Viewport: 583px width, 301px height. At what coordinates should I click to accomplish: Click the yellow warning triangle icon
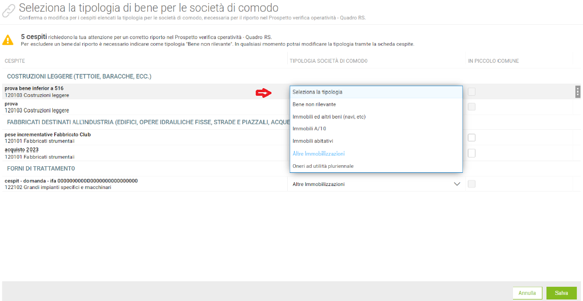click(8, 40)
